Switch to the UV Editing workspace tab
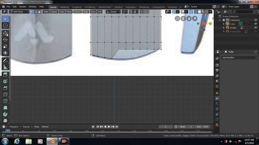 coord(90,7)
